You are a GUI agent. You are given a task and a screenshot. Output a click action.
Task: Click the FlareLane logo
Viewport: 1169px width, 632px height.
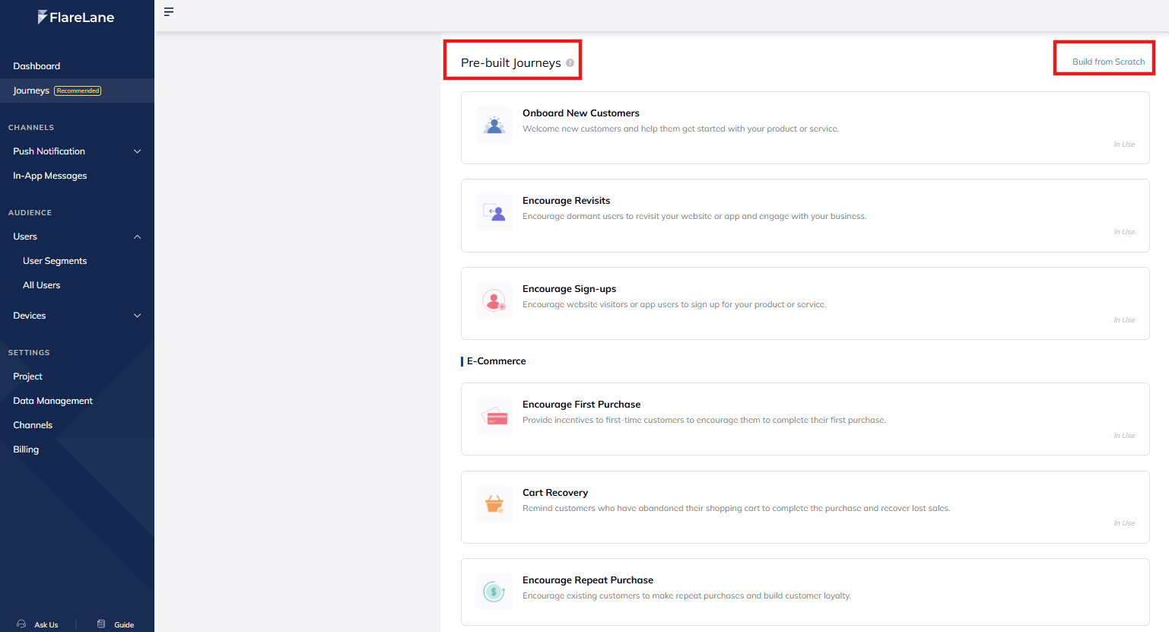[x=76, y=17]
